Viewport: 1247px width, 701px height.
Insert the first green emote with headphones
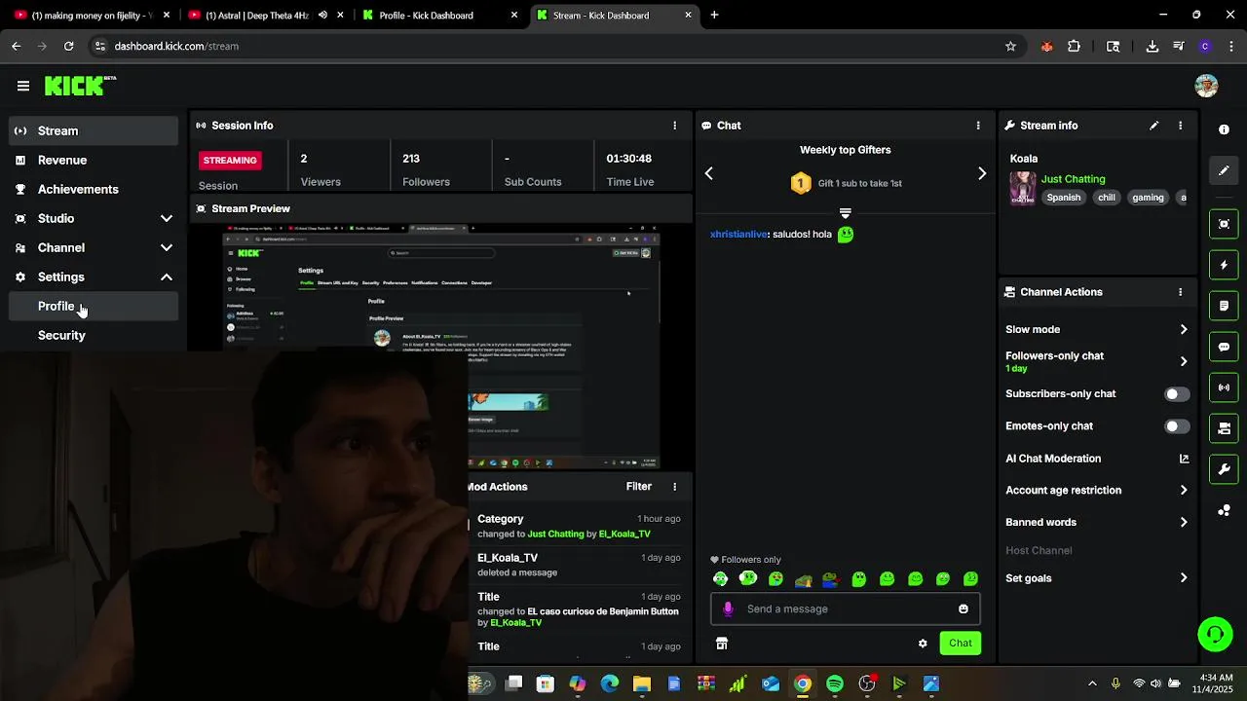[x=720, y=579]
